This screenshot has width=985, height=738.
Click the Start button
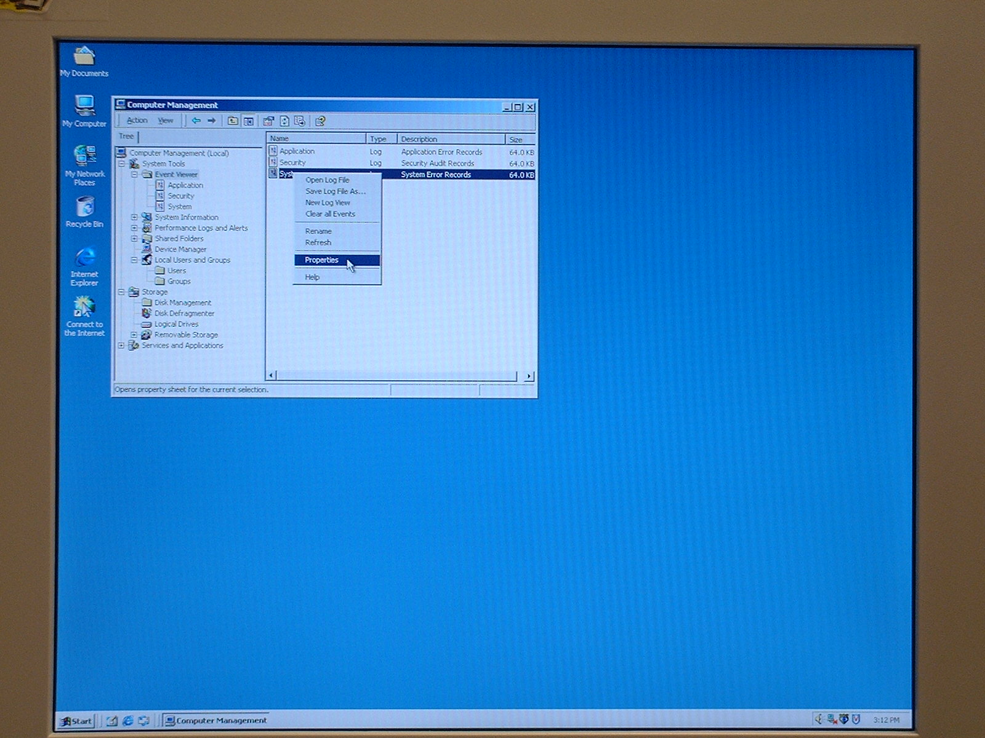pyautogui.click(x=76, y=721)
